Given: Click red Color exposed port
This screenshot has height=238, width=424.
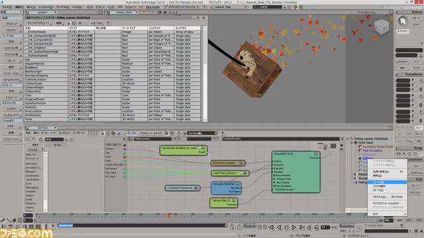Looking at the screenshot, I should coord(125,157).
